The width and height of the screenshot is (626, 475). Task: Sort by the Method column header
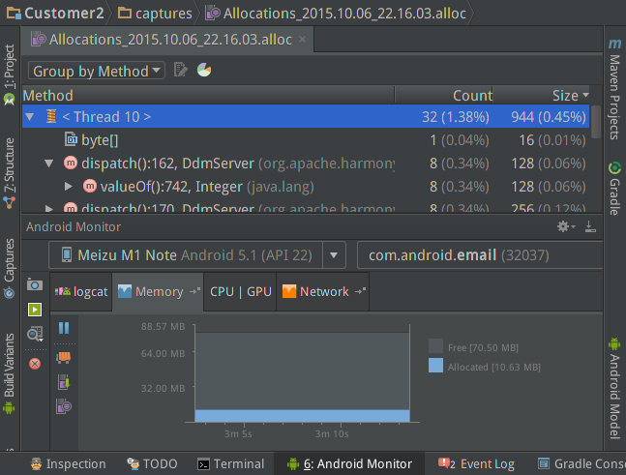[x=208, y=96]
